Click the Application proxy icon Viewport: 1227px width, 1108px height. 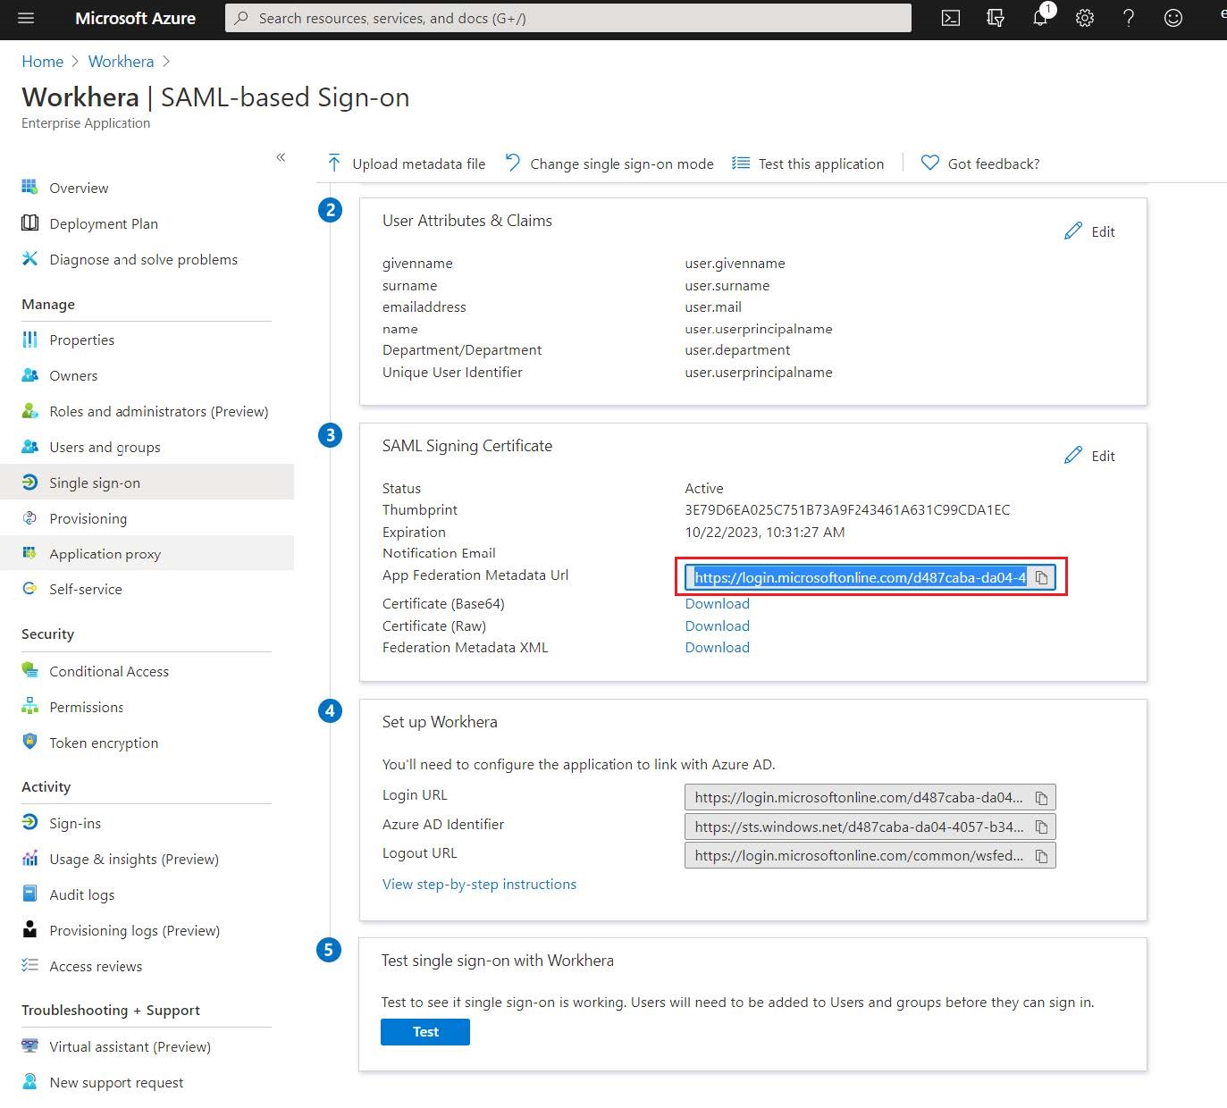click(x=29, y=553)
